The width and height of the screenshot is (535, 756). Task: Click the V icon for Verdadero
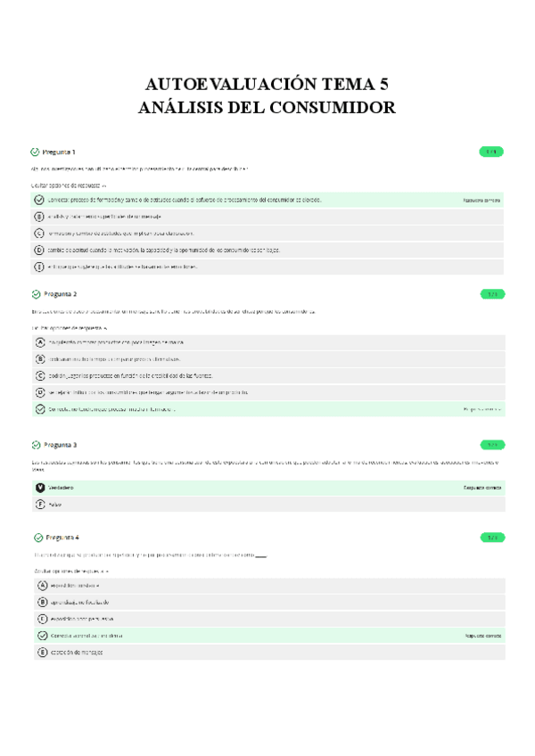click(40, 488)
